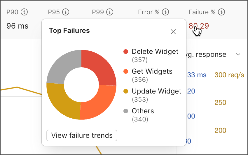Click the Failure % info icon

click(221, 12)
